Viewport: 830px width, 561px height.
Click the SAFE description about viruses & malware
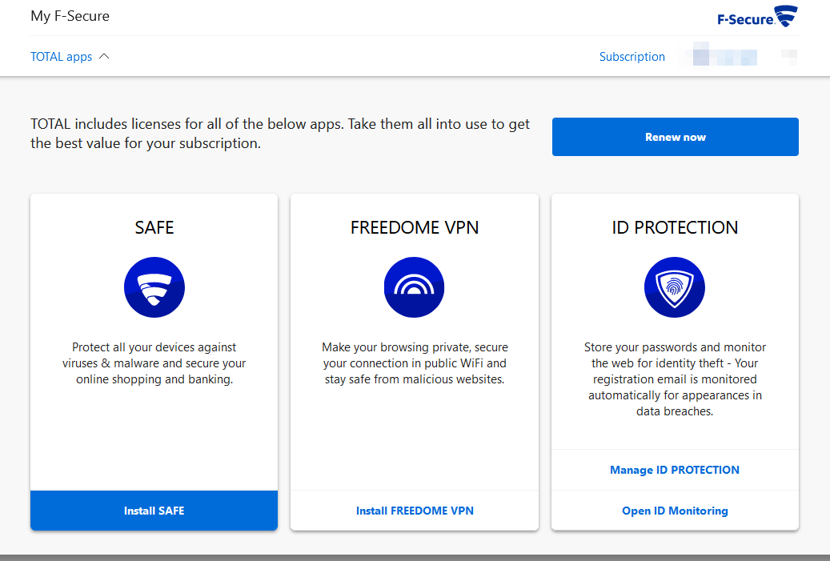coord(154,363)
